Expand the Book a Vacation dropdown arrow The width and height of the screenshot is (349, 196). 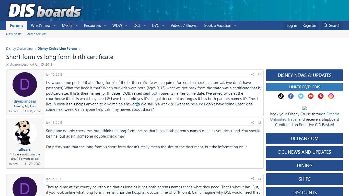[235, 26]
